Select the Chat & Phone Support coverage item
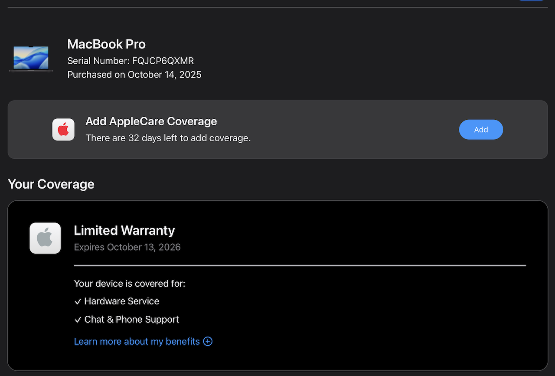The image size is (555, 376). 131,320
